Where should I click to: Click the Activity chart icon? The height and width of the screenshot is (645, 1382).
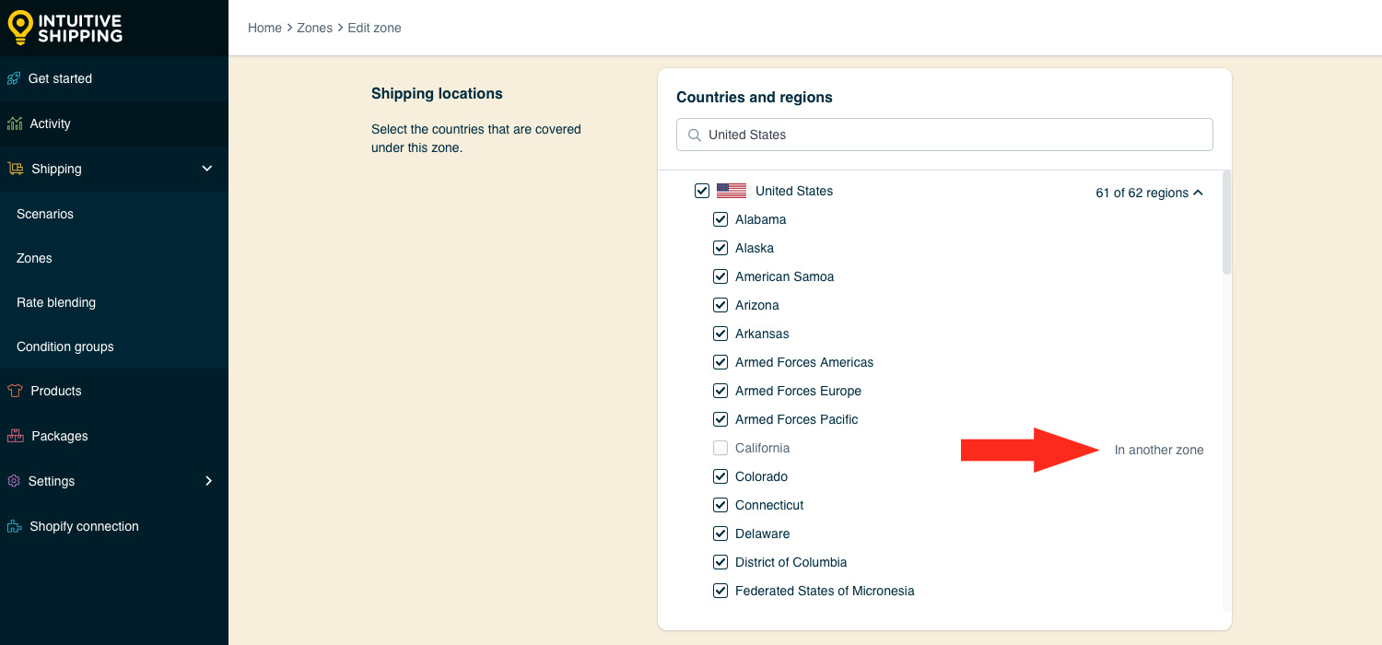15,123
